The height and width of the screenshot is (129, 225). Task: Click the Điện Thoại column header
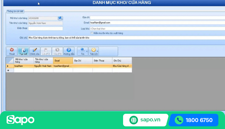coord(102,61)
